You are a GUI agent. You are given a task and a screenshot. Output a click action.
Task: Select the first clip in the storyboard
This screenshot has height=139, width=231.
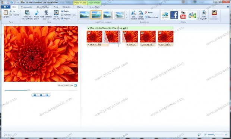pos(94,37)
